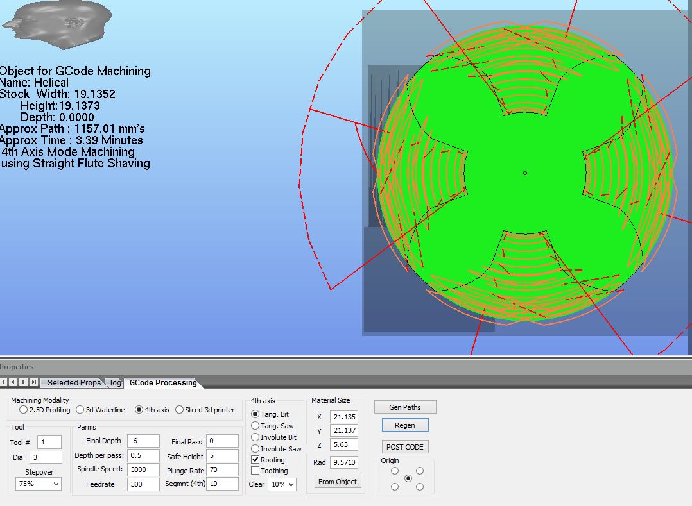The height and width of the screenshot is (506, 692).
Task: Click the Final Depth field
Action: pyautogui.click(x=143, y=441)
